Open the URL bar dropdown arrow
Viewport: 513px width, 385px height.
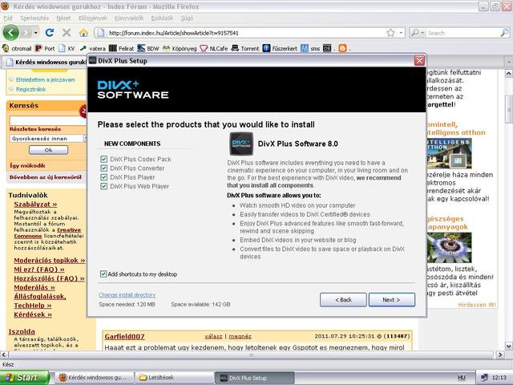pos(401,32)
